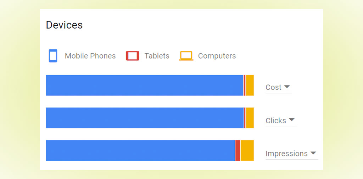Open the Clicks metric dropdown

281,121
